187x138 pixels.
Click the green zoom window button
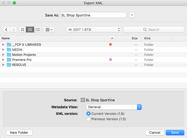(14, 3)
